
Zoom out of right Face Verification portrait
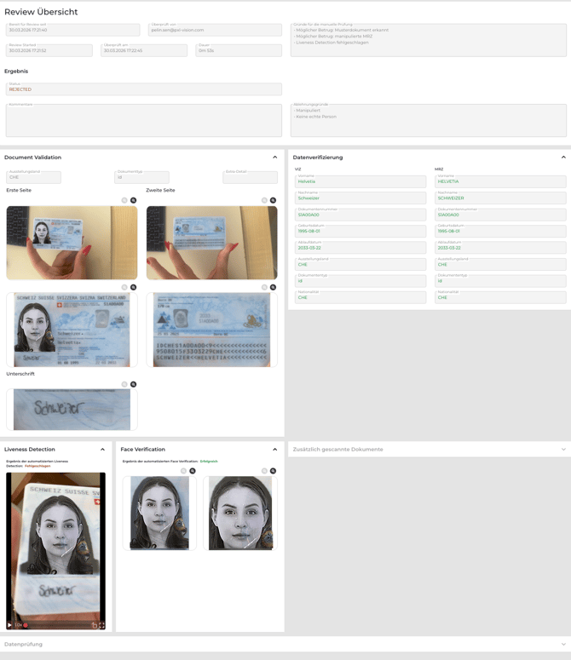[x=264, y=471]
